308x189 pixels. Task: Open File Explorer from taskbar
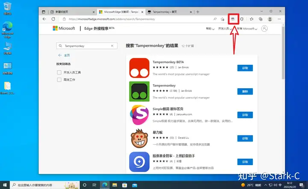(115, 185)
